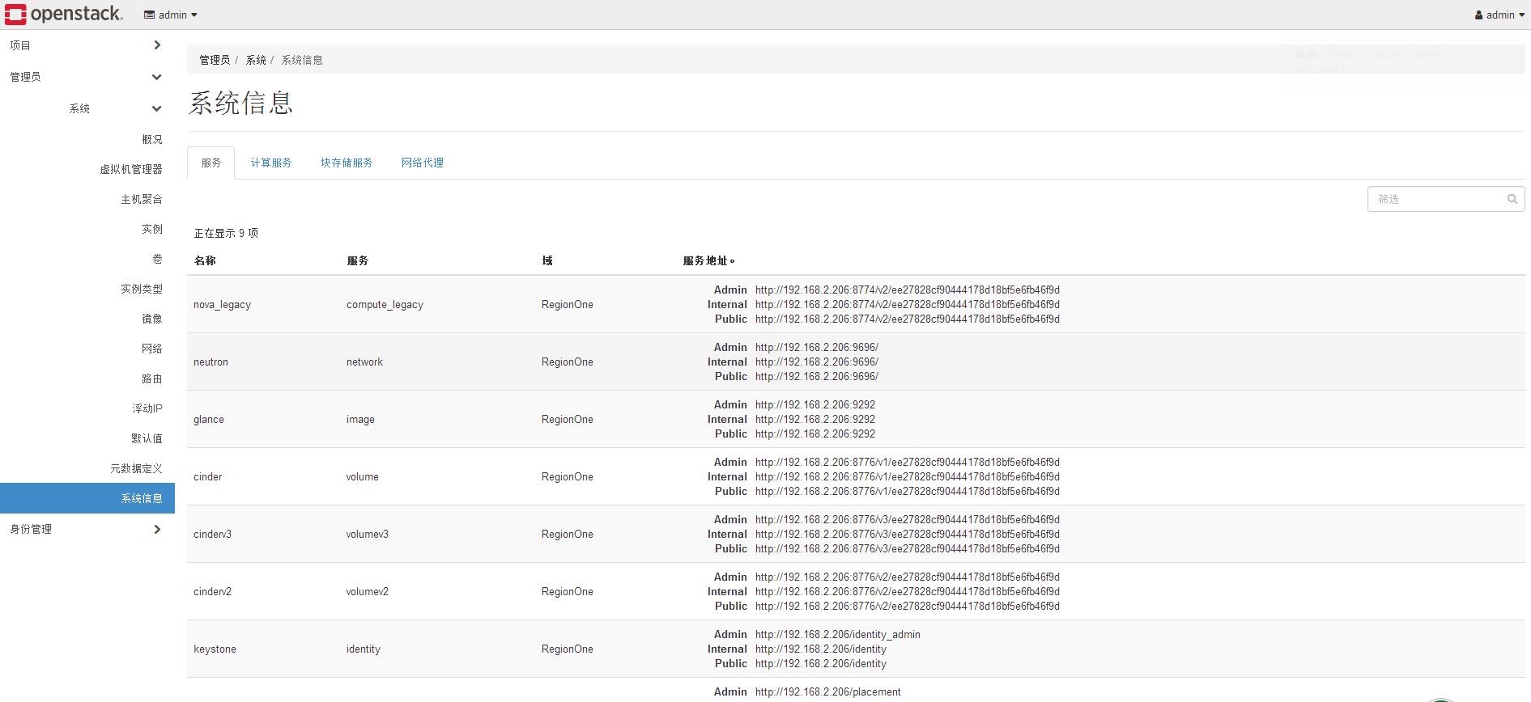Image resolution: width=1531 pixels, height=702 pixels.
Task: Open 实例类型 sidebar link
Action: [142, 289]
